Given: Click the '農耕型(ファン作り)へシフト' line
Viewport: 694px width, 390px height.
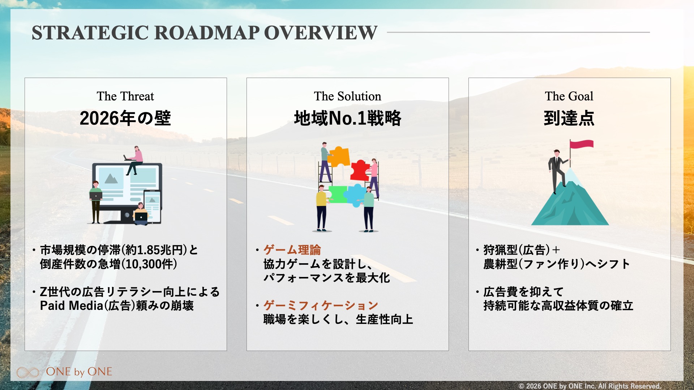Looking at the screenshot, I should pos(557,264).
